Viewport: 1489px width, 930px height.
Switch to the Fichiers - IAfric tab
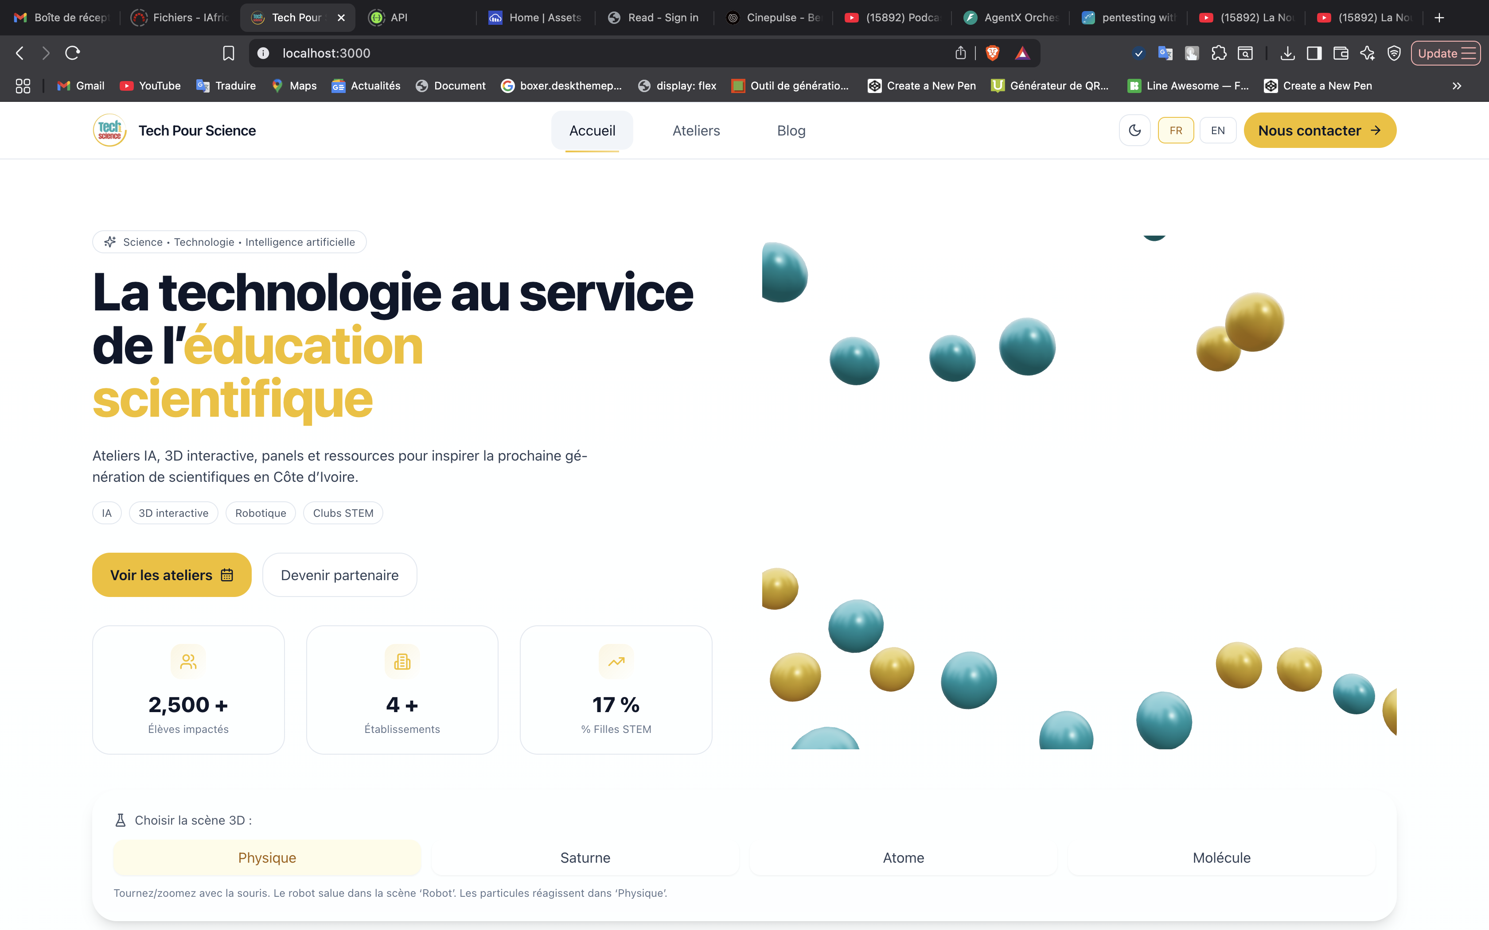tap(179, 17)
